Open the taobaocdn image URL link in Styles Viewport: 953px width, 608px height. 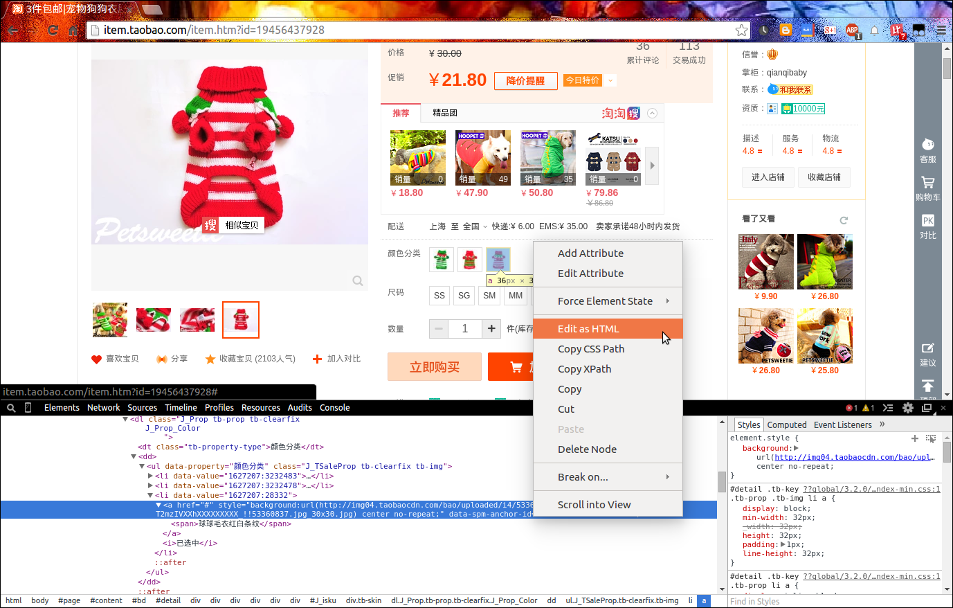click(855, 457)
